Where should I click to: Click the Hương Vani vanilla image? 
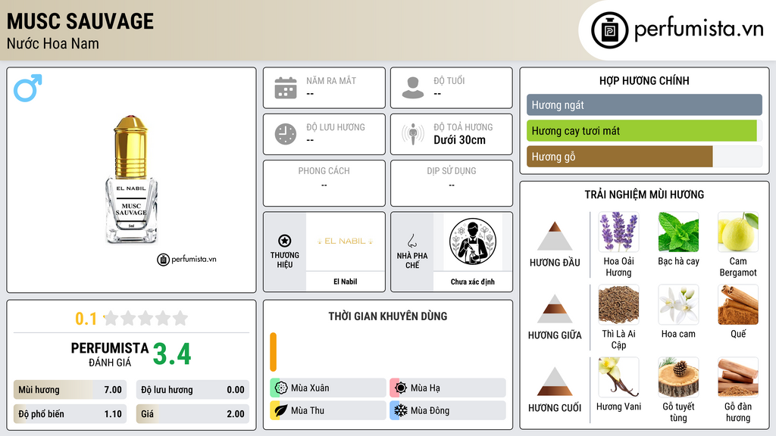[618, 377]
